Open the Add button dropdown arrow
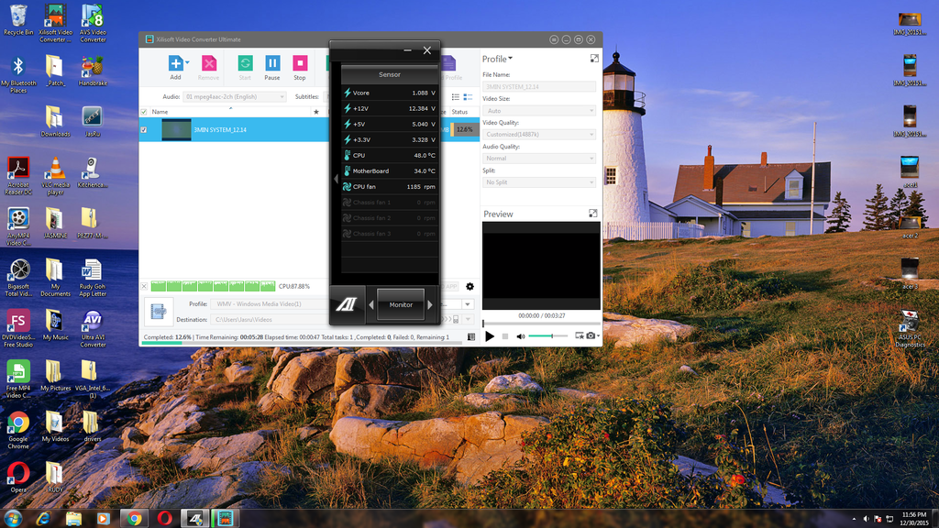 pos(187,63)
